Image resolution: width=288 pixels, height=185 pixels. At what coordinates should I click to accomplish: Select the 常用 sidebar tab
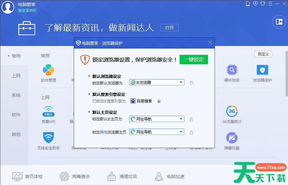click(x=16, y=56)
